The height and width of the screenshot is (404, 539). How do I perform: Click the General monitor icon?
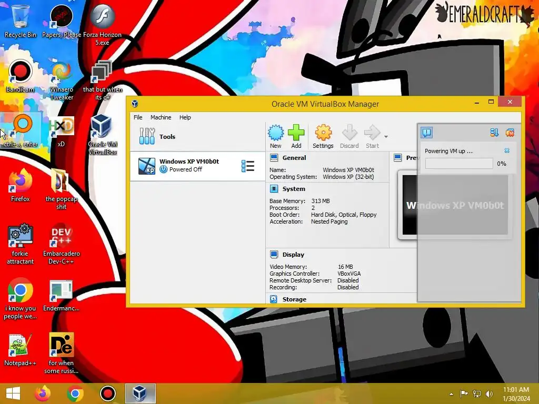274,158
